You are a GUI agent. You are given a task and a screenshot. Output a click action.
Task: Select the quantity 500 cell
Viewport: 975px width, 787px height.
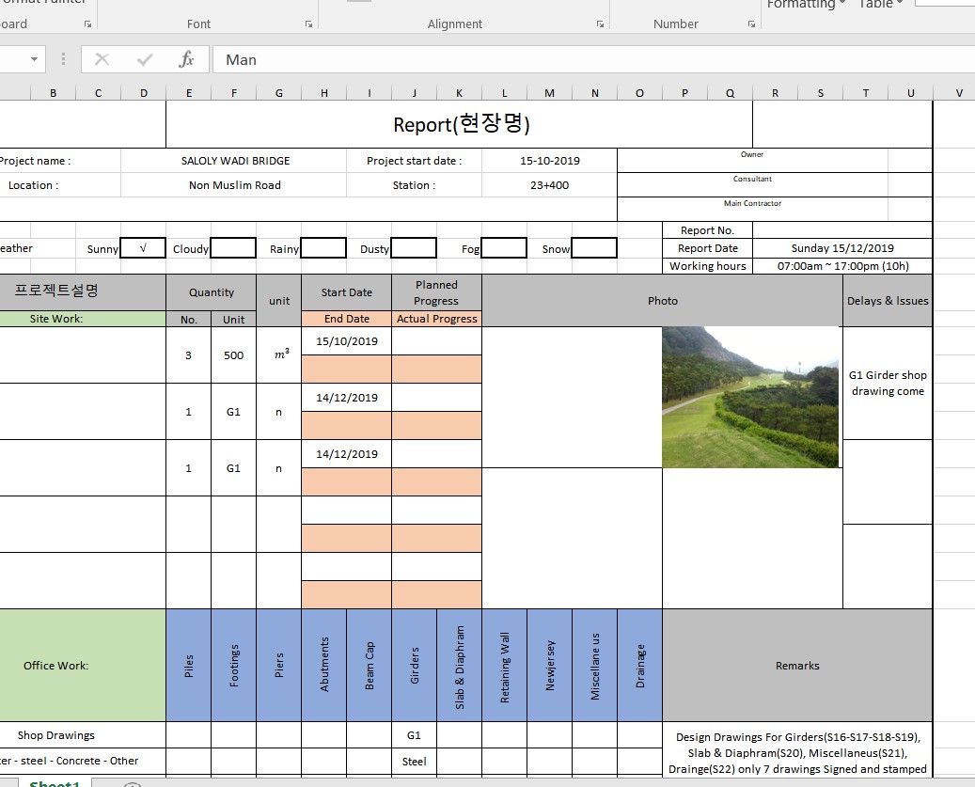coord(234,355)
